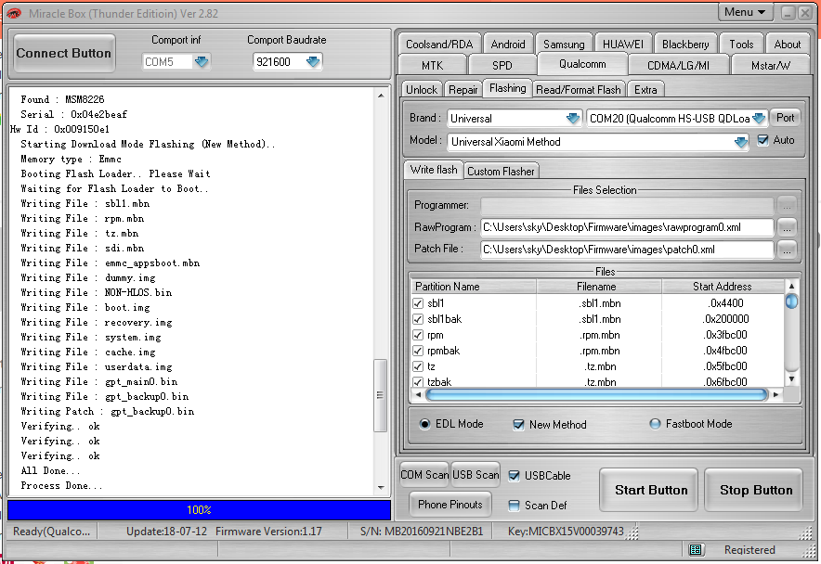Screen dimensions: 821x564
Task: Open the Model Universal Xiaomi Method dropdown
Action: click(740, 142)
